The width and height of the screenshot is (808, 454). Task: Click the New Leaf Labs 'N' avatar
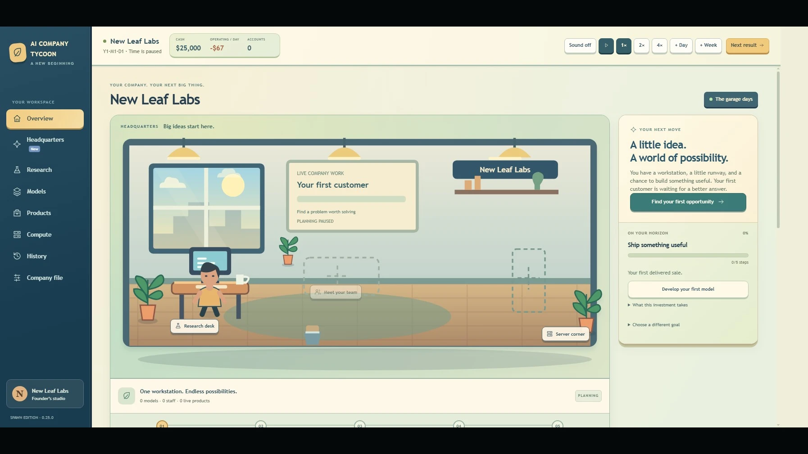tap(19, 394)
